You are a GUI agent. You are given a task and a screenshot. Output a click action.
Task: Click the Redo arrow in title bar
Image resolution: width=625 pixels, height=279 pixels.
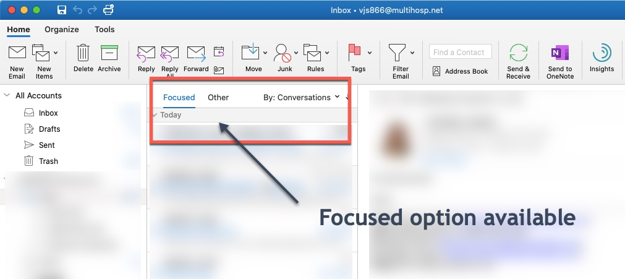pyautogui.click(x=93, y=10)
